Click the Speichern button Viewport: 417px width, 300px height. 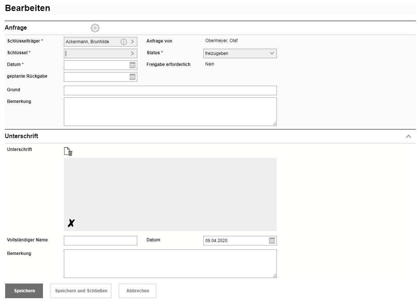(x=24, y=291)
